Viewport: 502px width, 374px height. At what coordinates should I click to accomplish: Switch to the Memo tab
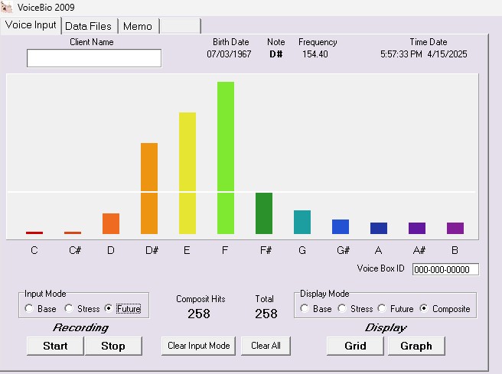137,26
